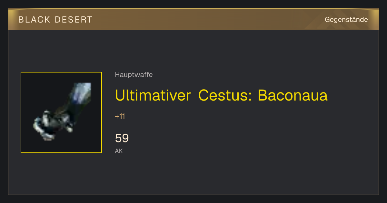Image resolution: width=387 pixels, height=203 pixels.
Task: Click the word BLACK in the header
Action: click(x=35, y=20)
